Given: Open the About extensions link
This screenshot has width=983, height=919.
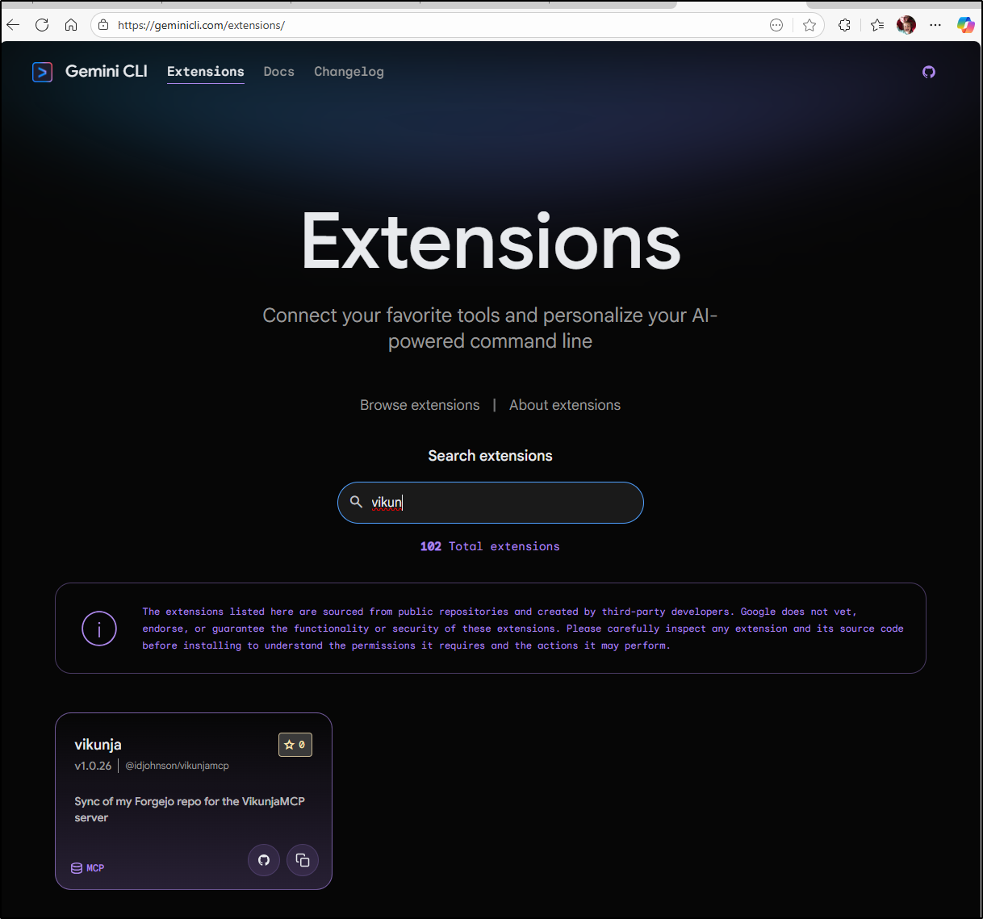Looking at the screenshot, I should pyautogui.click(x=564, y=405).
